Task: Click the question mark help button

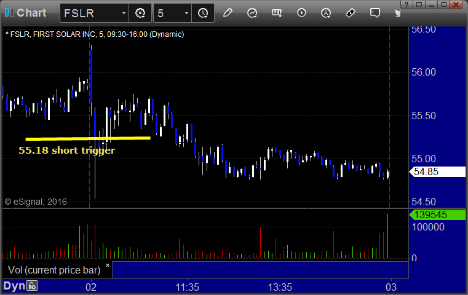Action: coord(407,4)
